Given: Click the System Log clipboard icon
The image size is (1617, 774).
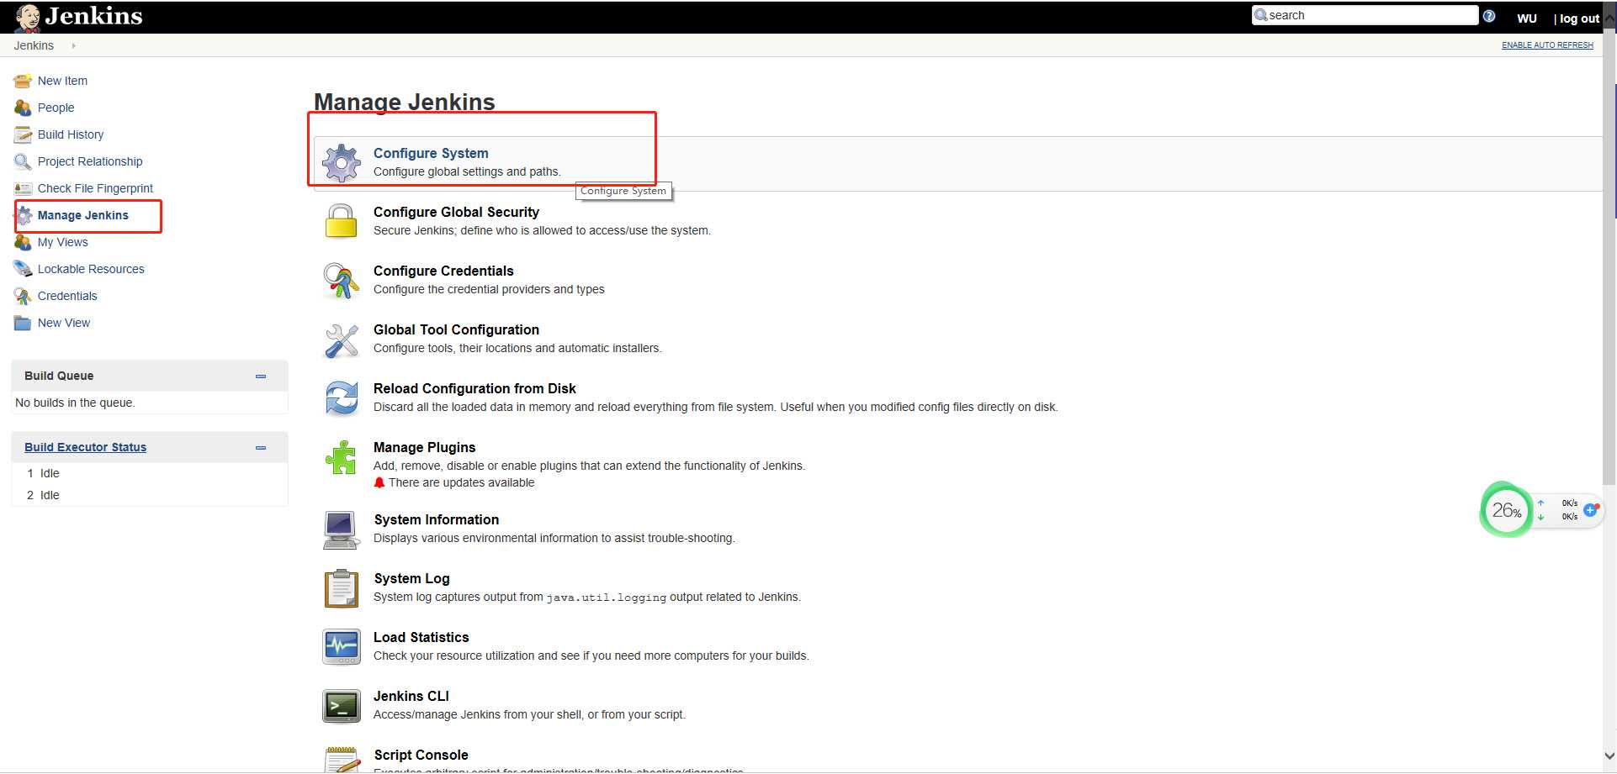Looking at the screenshot, I should click(342, 588).
